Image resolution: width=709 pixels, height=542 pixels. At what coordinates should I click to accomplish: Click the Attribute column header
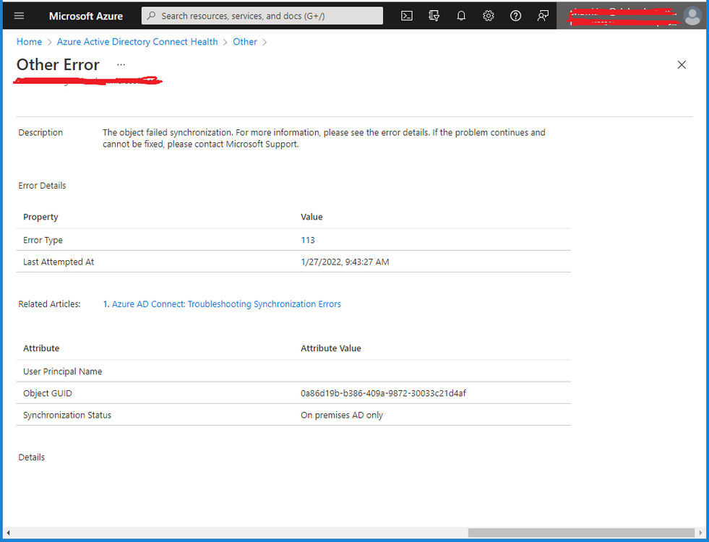(41, 348)
